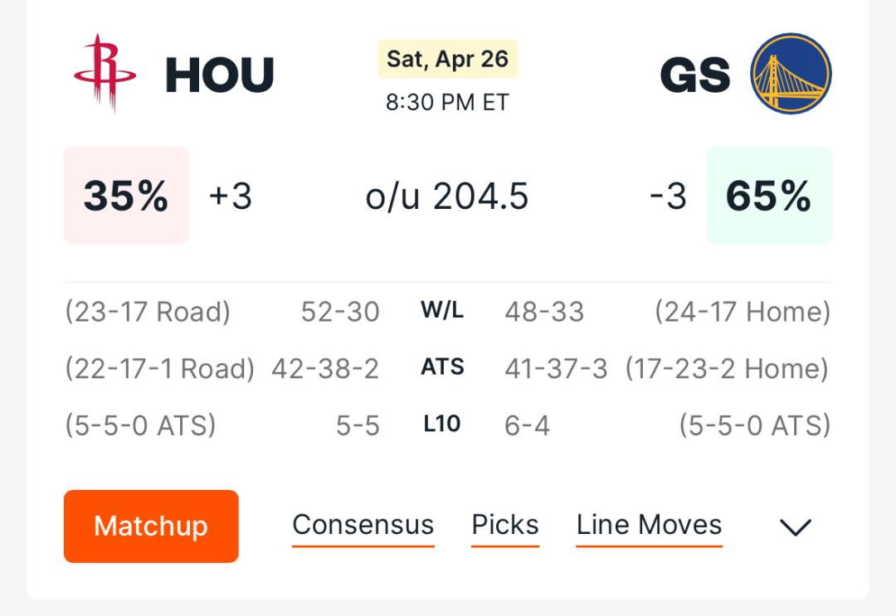Expand more options with chevron arrow
896x616 pixels.
coord(796,527)
